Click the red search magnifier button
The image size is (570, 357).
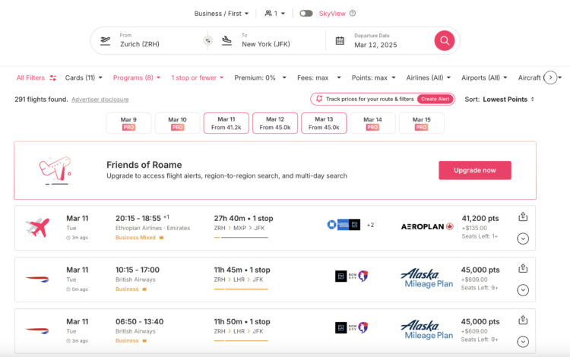click(445, 40)
